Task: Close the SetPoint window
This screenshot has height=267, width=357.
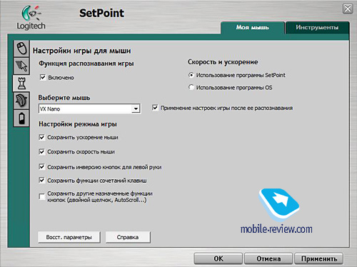Action: point(348,9)
